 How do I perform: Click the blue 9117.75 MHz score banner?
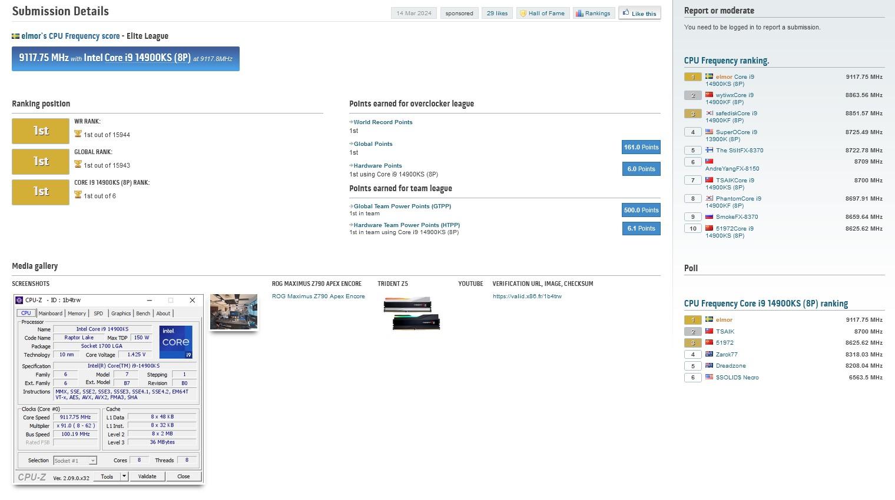point(125,59)
